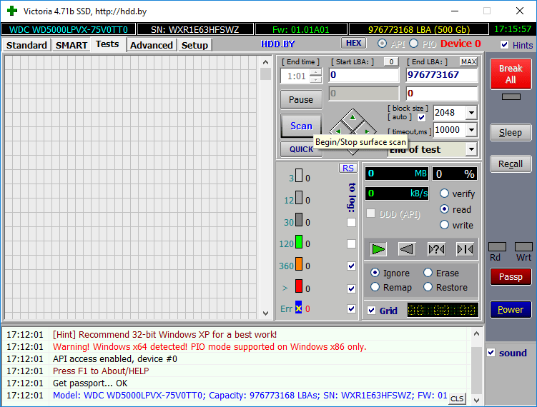
Task: Click the Sleep button
Action: coord(511,132)
